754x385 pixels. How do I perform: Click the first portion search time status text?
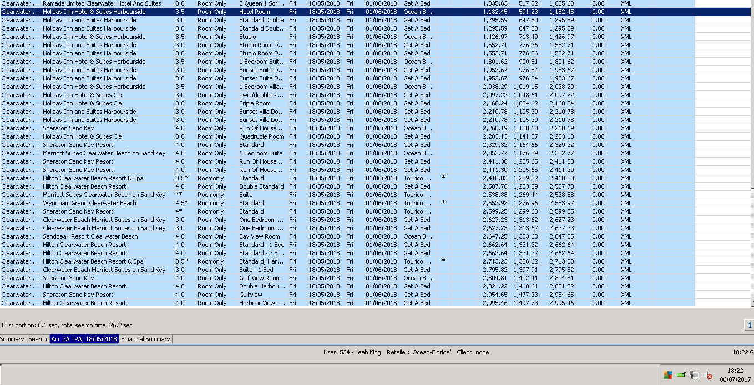(x=67, y=325)
